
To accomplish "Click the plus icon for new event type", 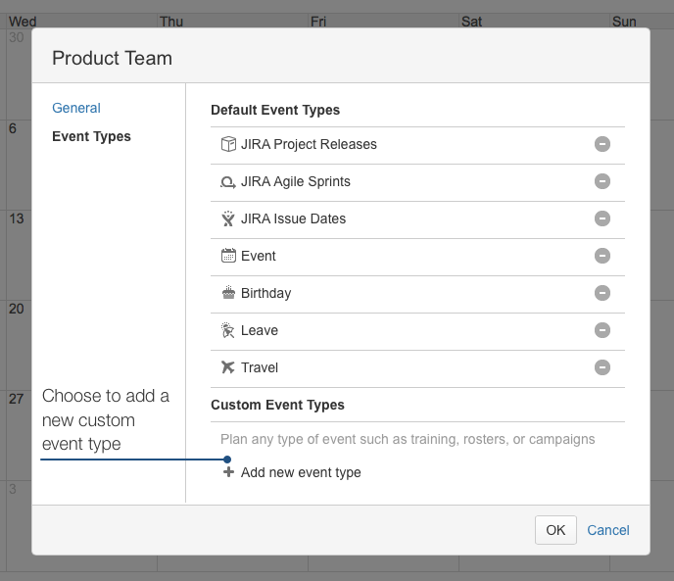I will click(228, 472).
